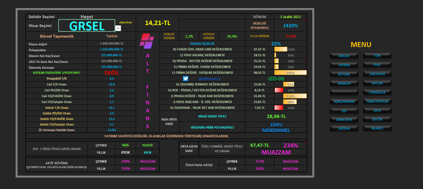Open AÇIKLANANLAR menu button
423x189 pixels.
[x=344, y=102]
